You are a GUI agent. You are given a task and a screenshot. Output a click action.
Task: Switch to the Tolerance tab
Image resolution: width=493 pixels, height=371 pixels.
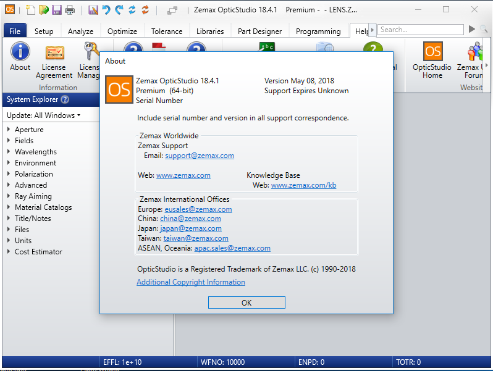click(x=167, y=31)
